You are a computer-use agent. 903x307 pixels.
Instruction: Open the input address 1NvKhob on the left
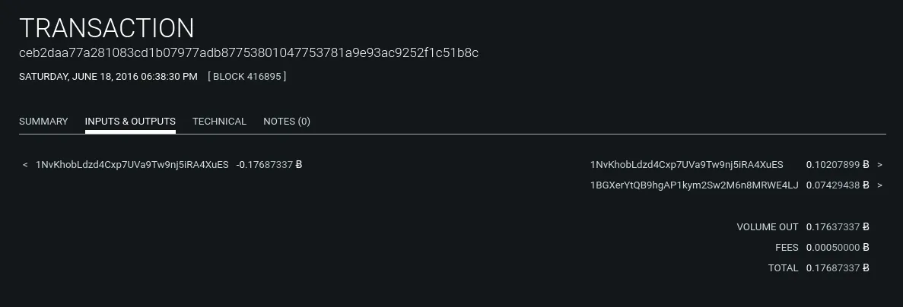coord(132,165)
